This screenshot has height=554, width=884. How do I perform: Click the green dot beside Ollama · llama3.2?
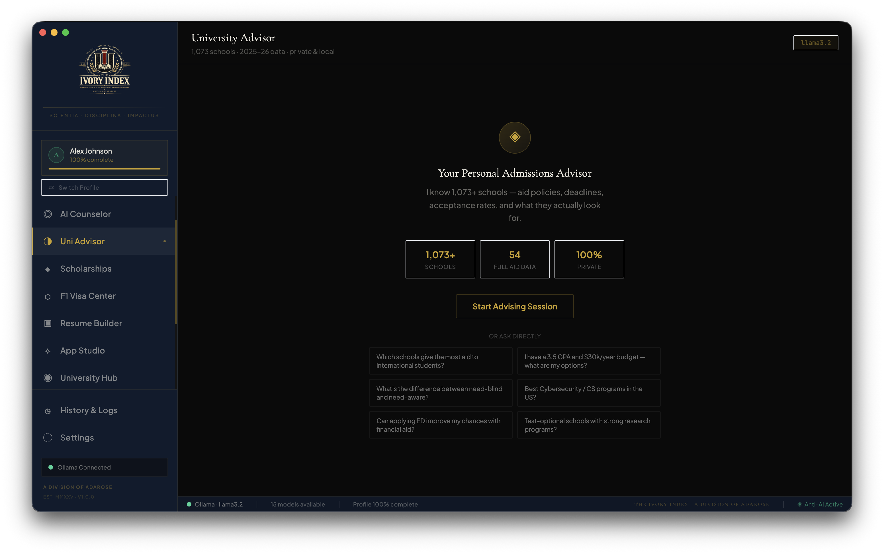point(189,504)
